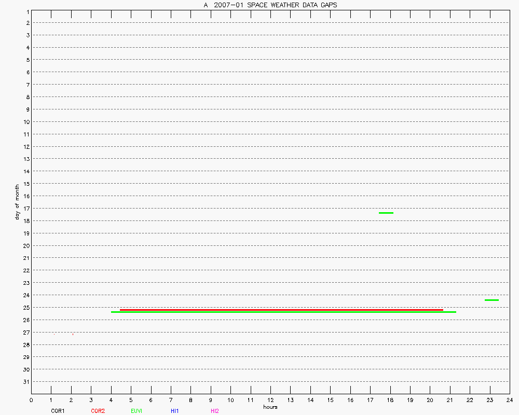This screenshot has height=415, width=519.
Task: Click the COR1 legend label
Action: pos(57,411)
